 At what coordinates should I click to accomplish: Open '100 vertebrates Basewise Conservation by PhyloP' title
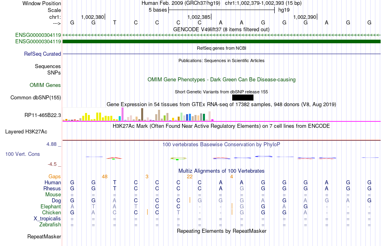pyautogui.click(x=221, y=145)
